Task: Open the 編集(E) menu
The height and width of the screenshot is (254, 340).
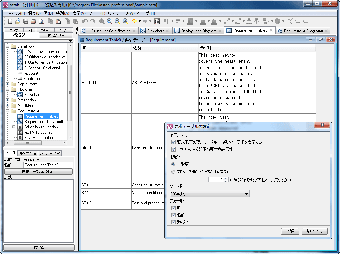Action: click(x=34, y=13)
